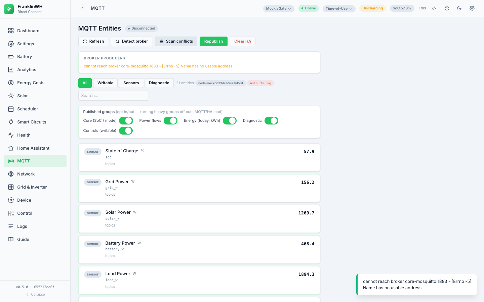Open the Control sliders icon
484x302 pixels.
point(11,213)
